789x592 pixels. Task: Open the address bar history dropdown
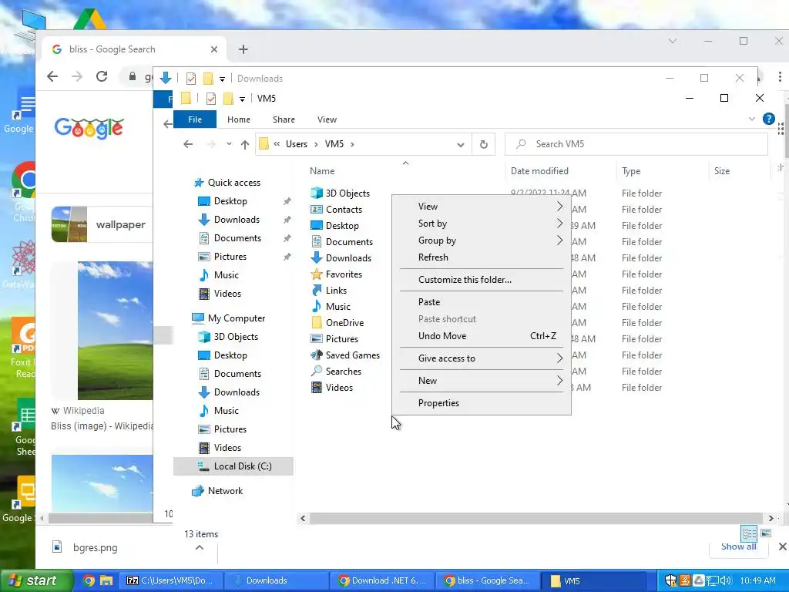point(461,144)
